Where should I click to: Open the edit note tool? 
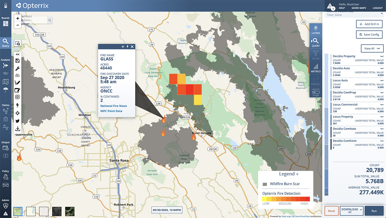[x=17, y=90]
